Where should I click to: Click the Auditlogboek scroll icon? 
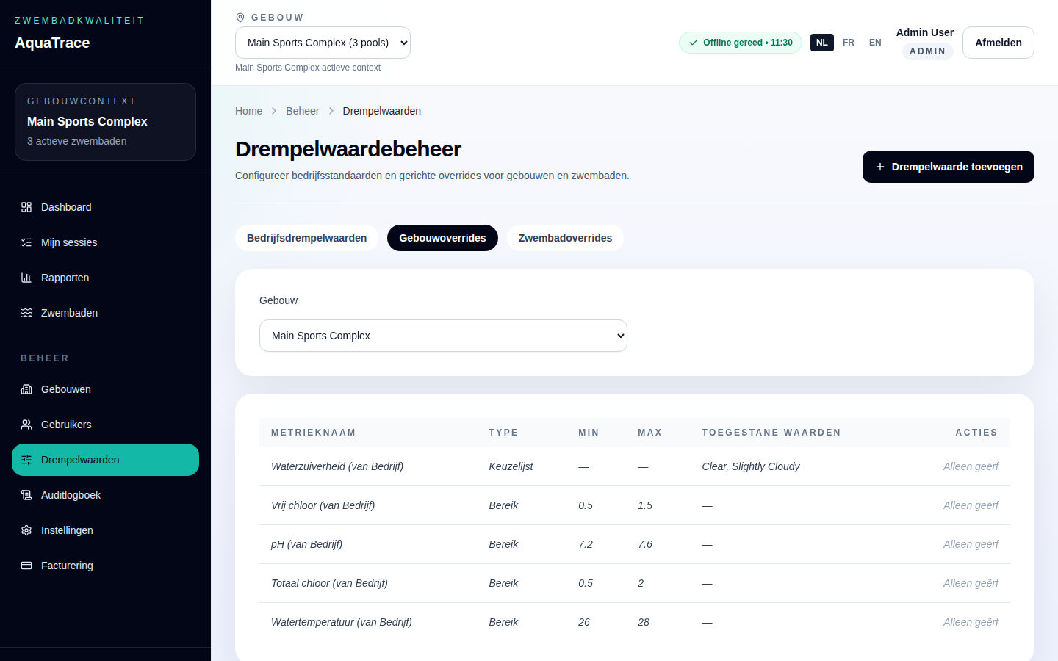(x=26, y=495)
